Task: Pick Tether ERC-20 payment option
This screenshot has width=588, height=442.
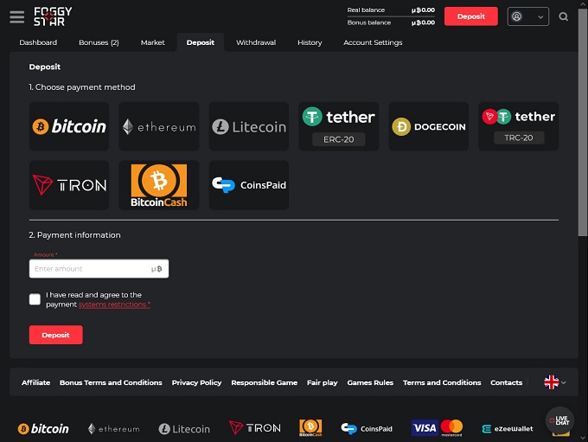Action: 339,126
